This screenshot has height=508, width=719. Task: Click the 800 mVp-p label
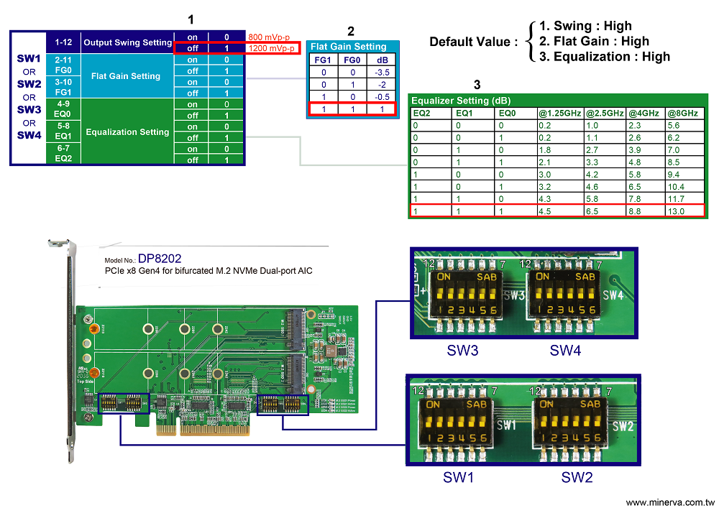[271, 37]
